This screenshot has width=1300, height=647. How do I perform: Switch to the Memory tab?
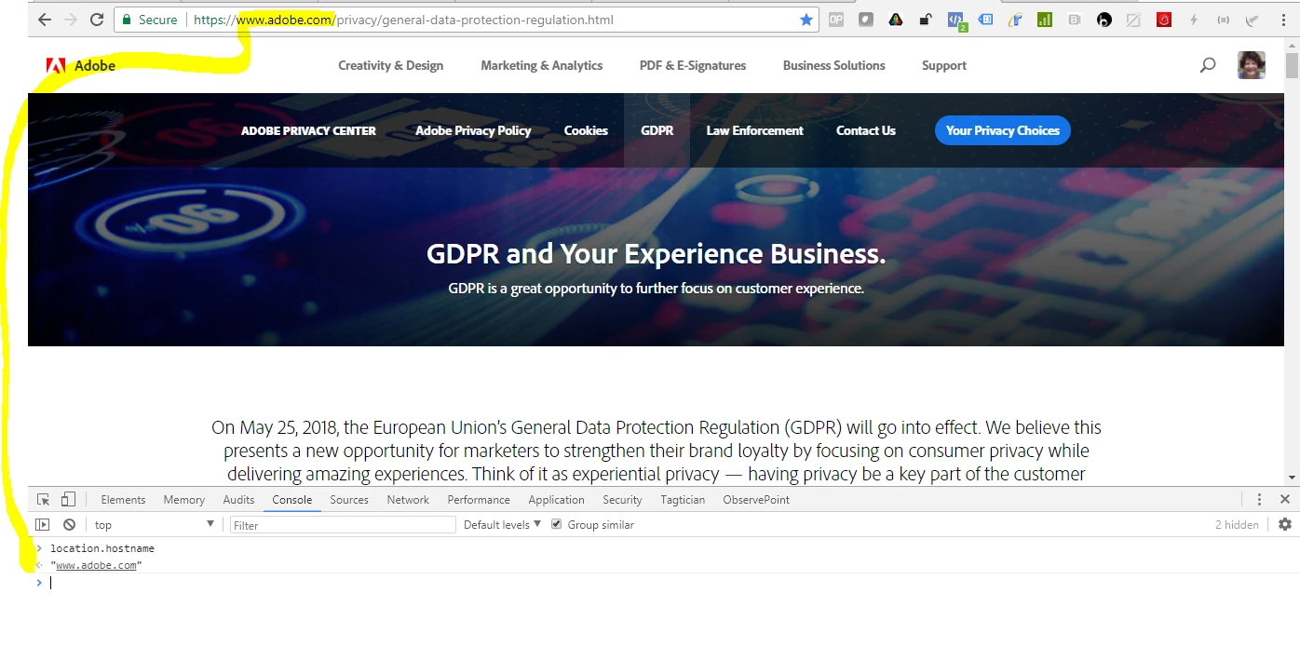coord(183,500)
